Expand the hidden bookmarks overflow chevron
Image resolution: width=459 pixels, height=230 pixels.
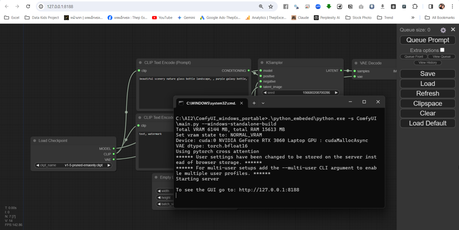(x=413, y=18)
